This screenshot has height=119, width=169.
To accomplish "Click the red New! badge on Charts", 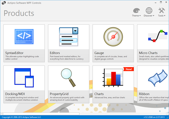I will click(x=129, y=69).
